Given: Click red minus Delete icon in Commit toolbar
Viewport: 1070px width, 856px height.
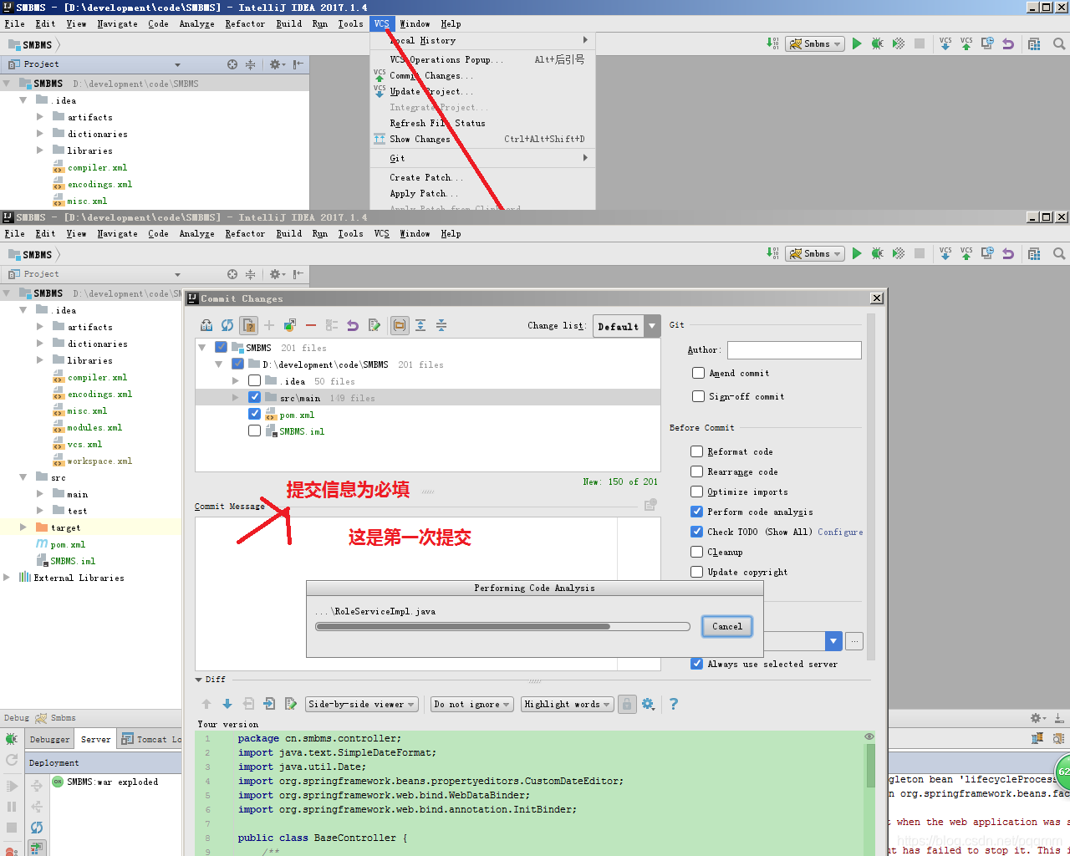Looking at the screenshot, I should (311, 325).
